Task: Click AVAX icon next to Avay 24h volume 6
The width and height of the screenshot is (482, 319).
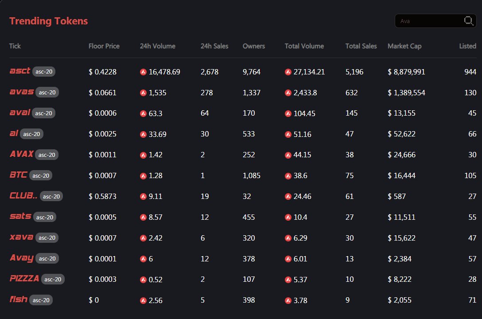Action: coord(143,259)
